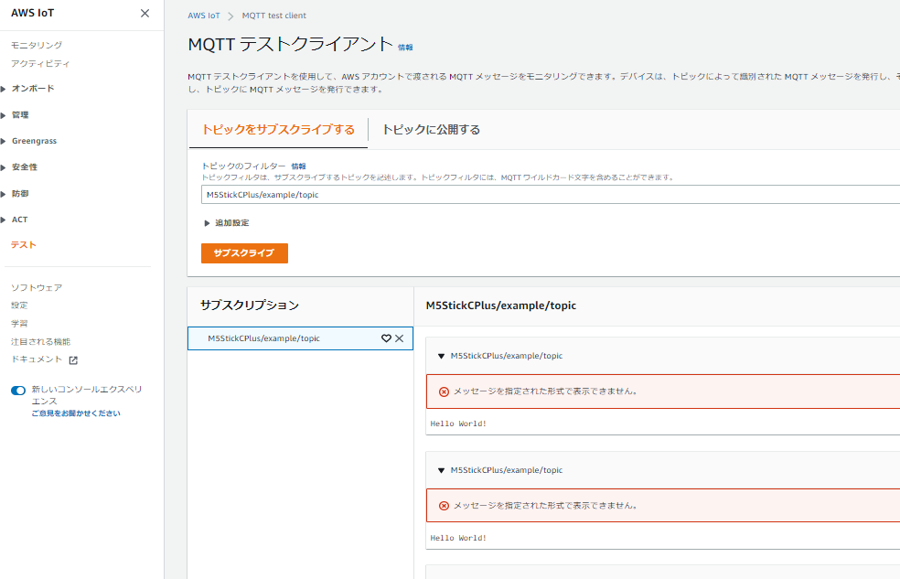Click first Hello World! message payload
The width and height of the screenshot is (900, 579).
[458, 424]
